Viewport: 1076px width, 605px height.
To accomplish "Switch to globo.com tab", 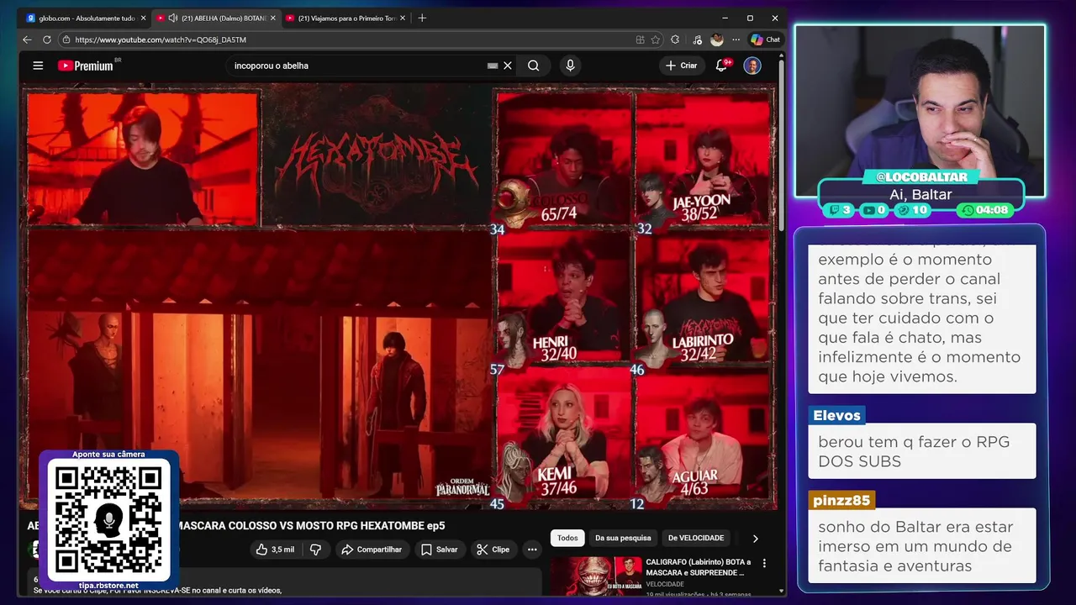I will click(84, 18).
